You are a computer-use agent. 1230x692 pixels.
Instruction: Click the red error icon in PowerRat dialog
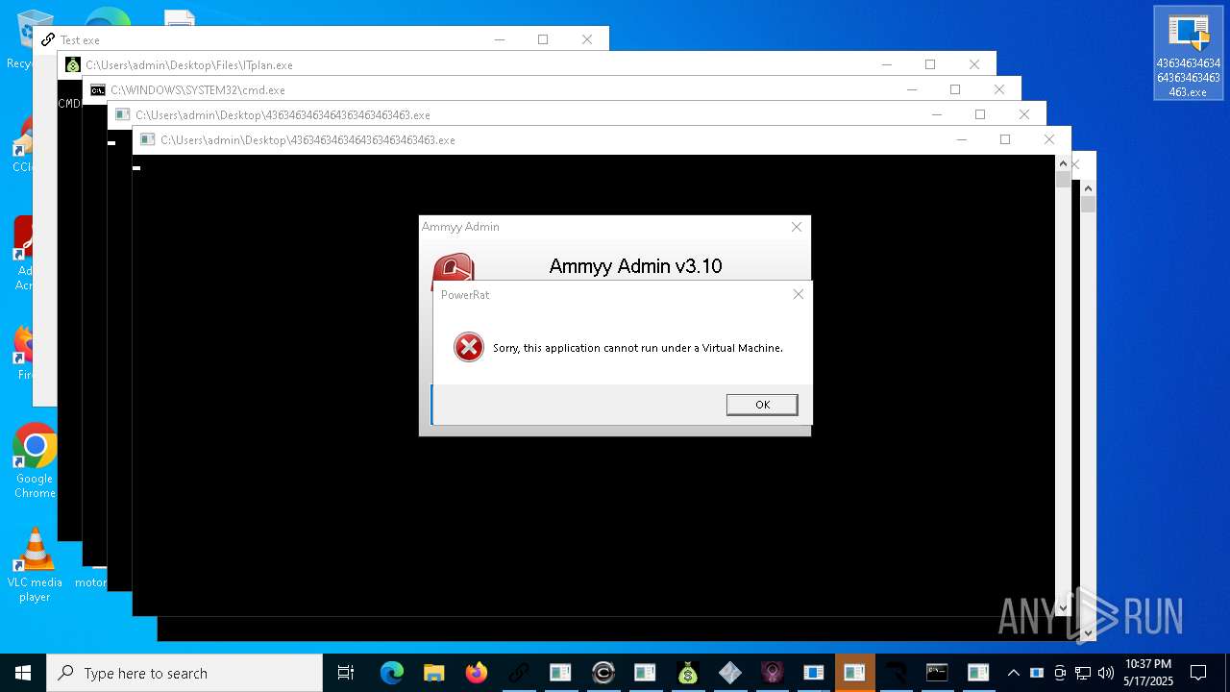(469, 347)
